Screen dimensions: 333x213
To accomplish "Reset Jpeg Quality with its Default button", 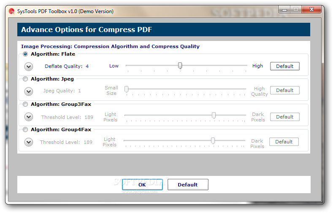I will [x=285, y=90].
